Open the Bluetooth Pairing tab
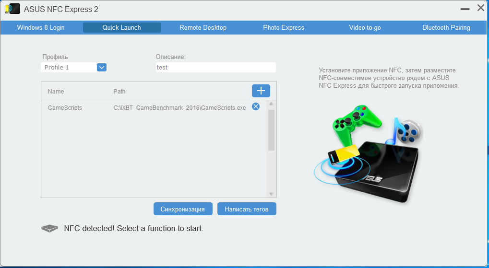 click(x=446, y=27)
